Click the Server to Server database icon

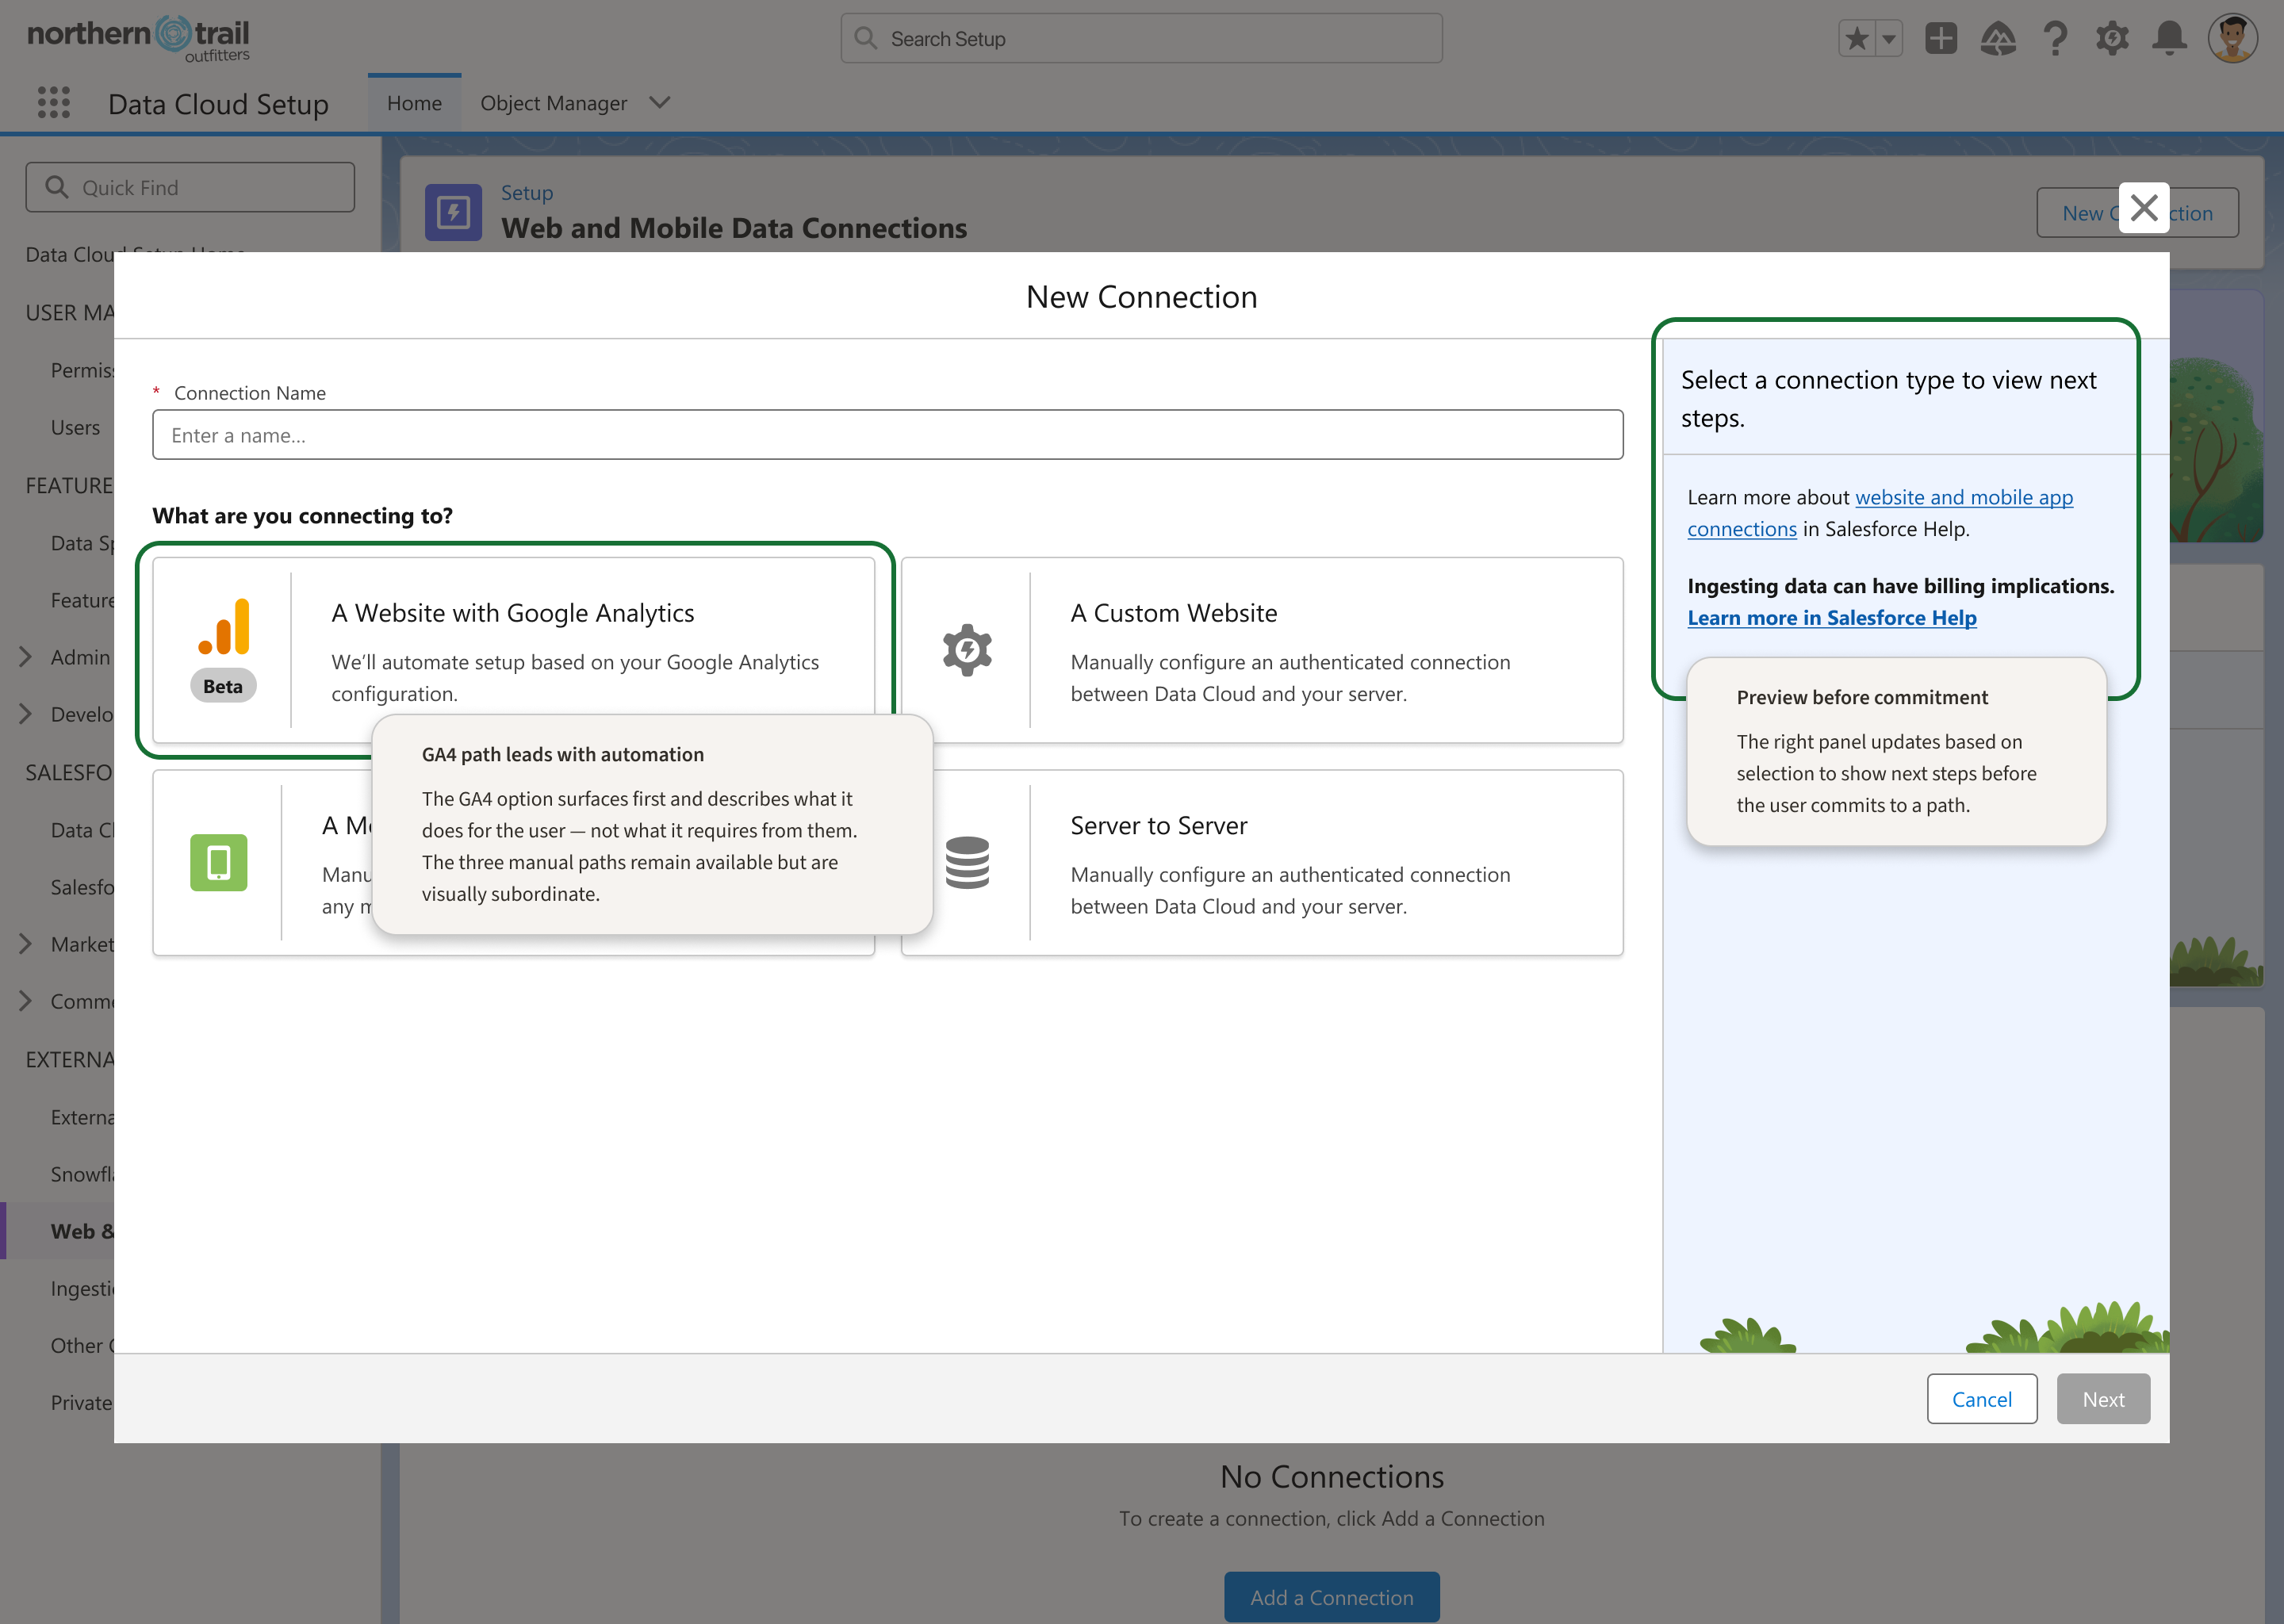[x=967, y=862]
